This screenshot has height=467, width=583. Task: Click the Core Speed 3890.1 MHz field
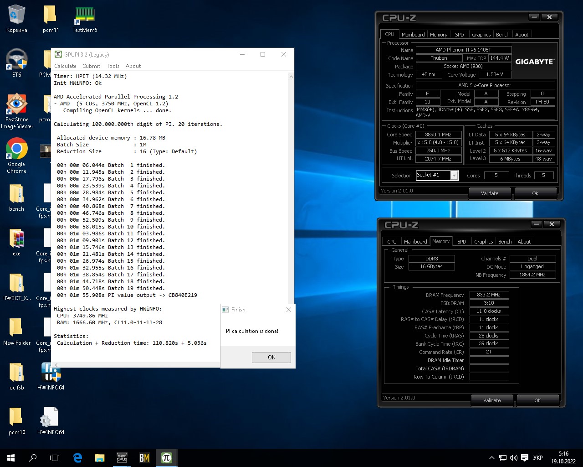[438, 135]
